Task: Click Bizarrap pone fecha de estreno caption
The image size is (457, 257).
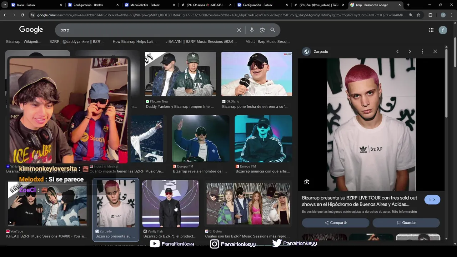Action: [x=255, y=107]
